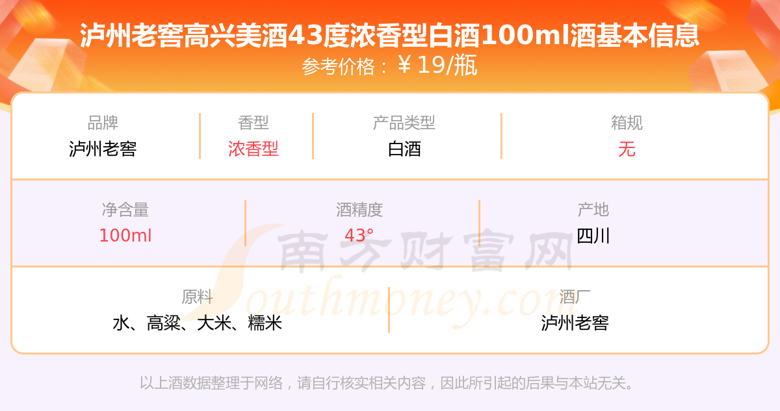Click the disclaimer text at the bottom

(x=389, y=383)
